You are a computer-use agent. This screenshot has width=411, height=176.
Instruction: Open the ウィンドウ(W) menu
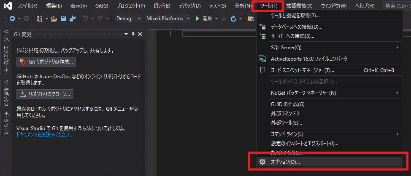pyautogui.click(x=334, y=6)
